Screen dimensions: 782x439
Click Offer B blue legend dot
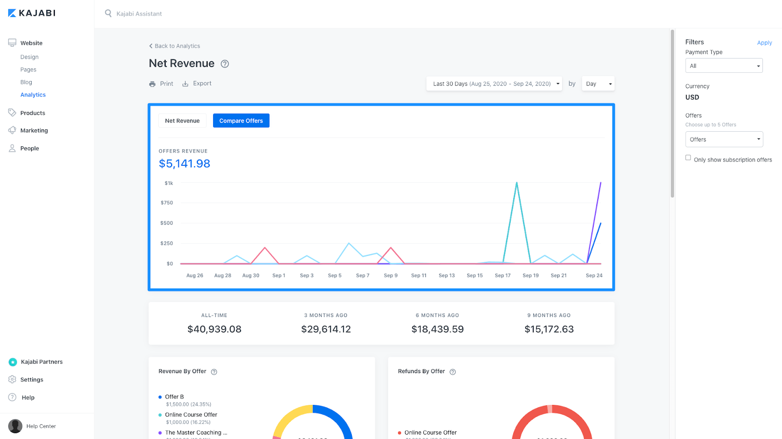point(160,397)
